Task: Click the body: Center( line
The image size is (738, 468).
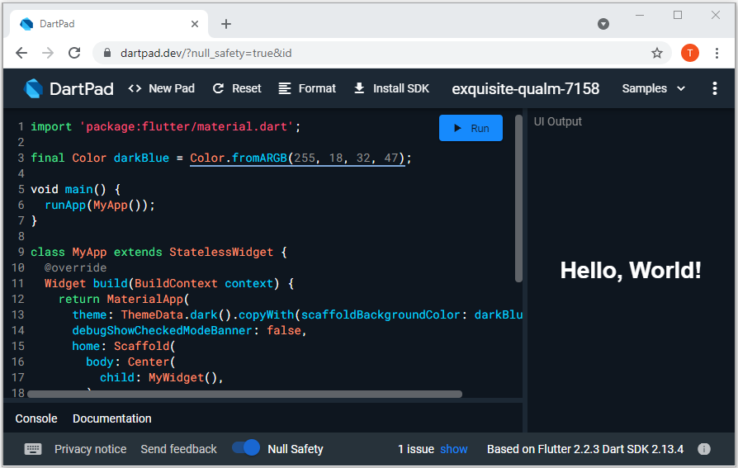Action: [130, 362]
